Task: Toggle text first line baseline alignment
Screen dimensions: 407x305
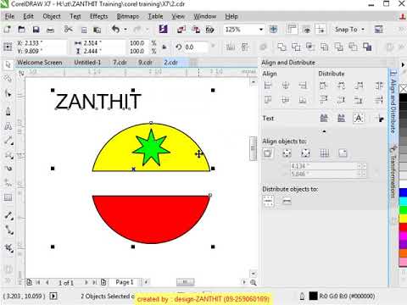Action: click(x=324, y=118)
